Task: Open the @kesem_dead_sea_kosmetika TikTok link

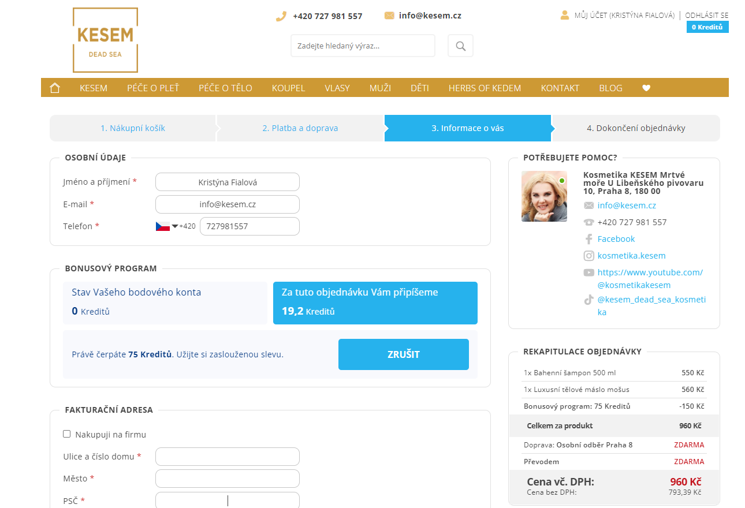Action: (651, 306)
